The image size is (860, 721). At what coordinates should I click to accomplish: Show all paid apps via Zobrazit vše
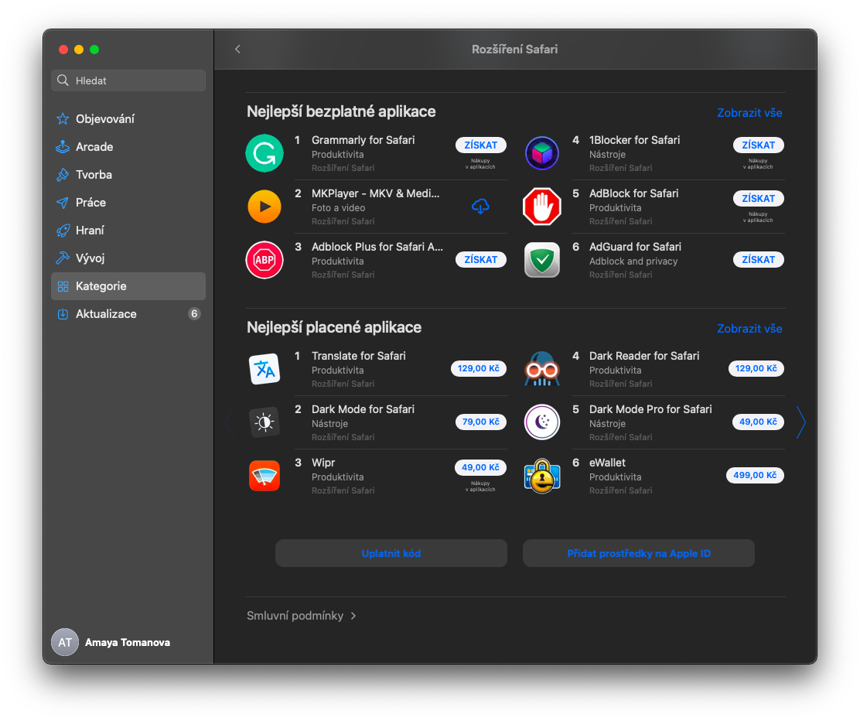[749, 328]
